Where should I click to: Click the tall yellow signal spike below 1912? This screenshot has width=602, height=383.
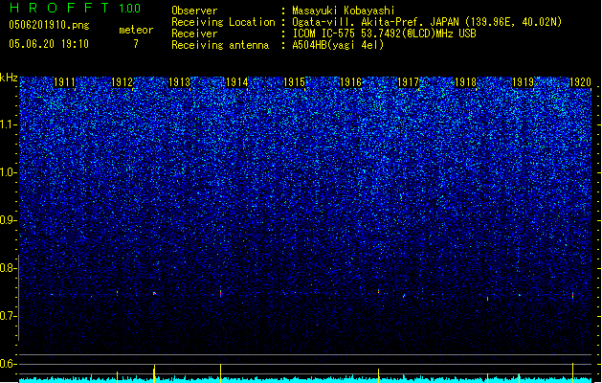pyautogui.click(x=154, y=373)
